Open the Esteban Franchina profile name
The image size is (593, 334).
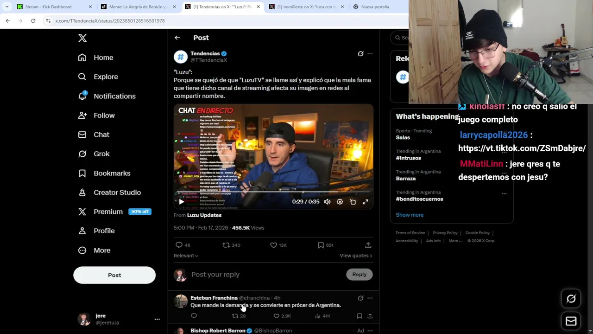[x=214, y=298]
